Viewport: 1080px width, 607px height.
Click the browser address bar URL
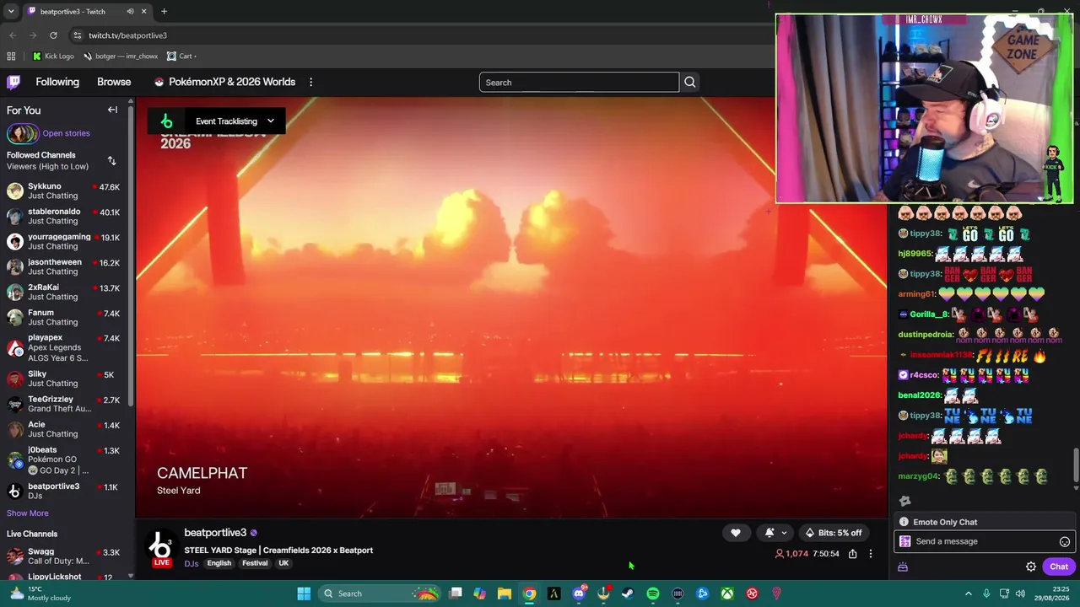coord(127,35)
